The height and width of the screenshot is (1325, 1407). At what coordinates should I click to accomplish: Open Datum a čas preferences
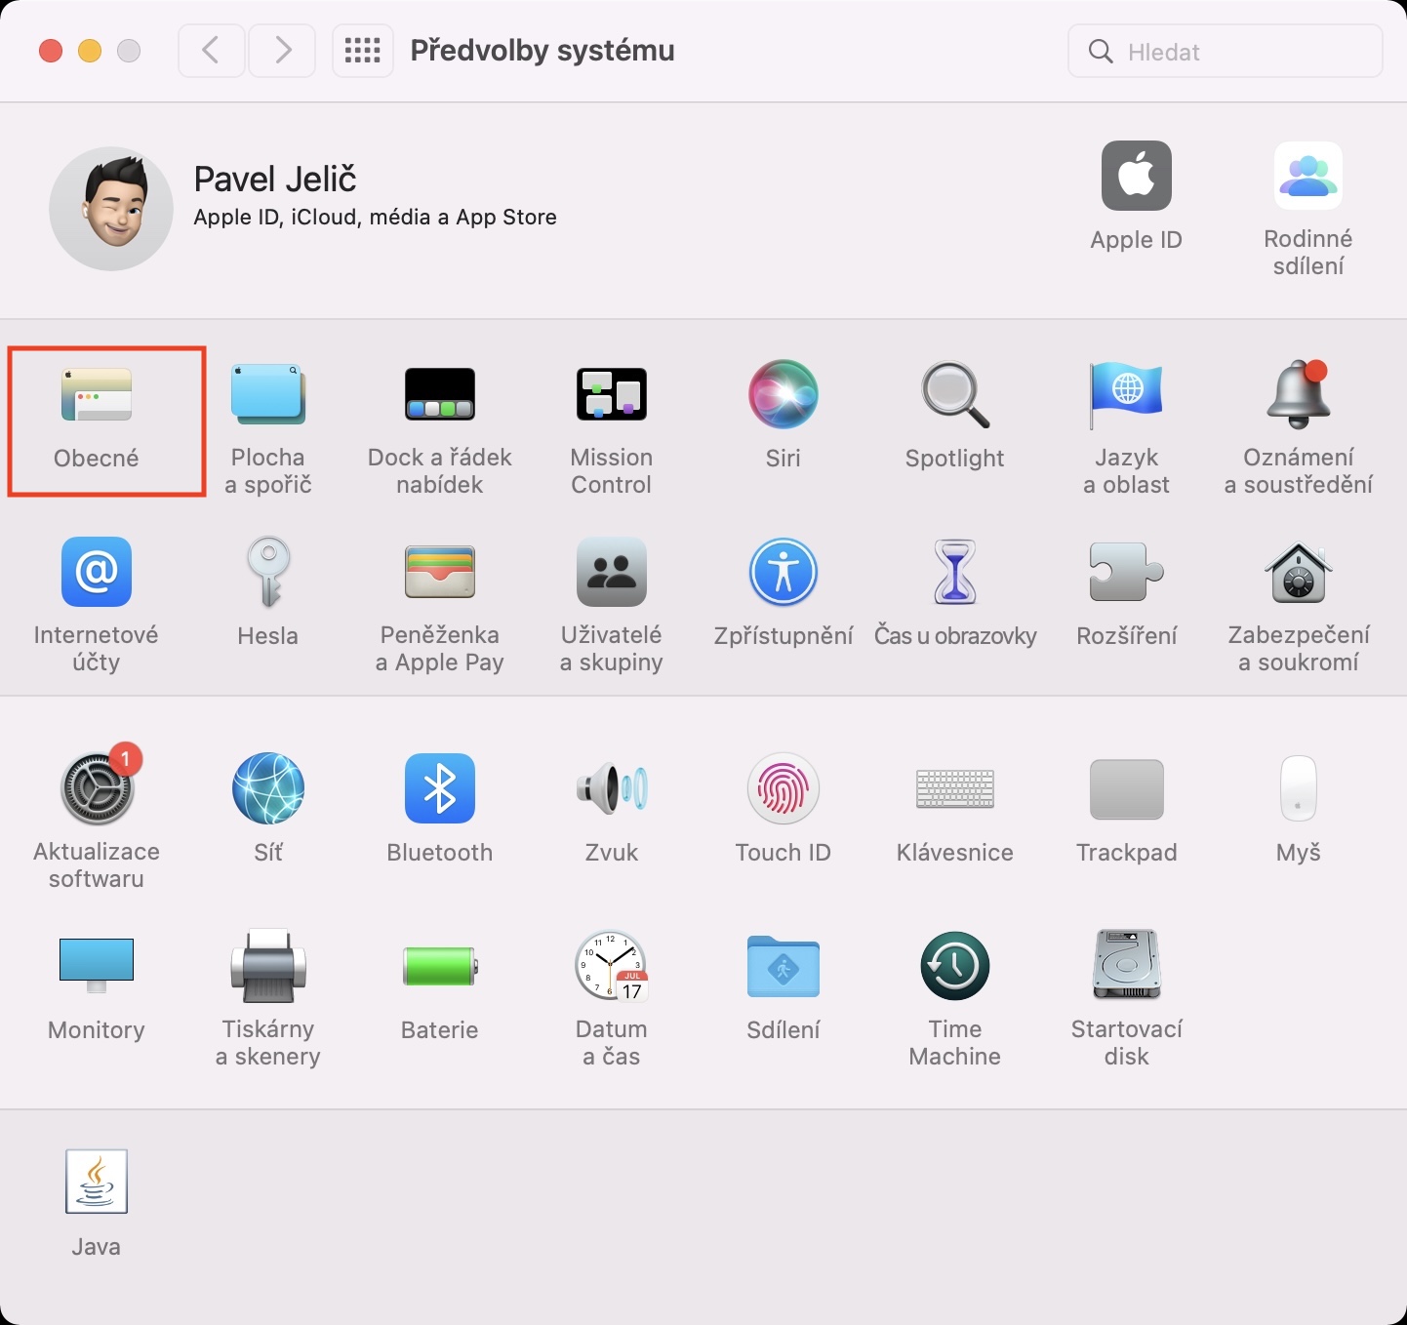[x=612, y=966]
